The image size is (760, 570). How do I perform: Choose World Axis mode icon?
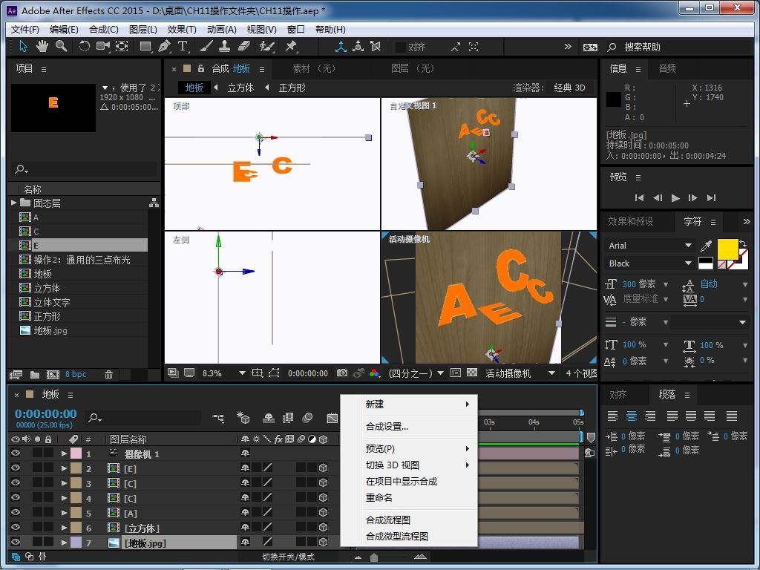point(358,47)
